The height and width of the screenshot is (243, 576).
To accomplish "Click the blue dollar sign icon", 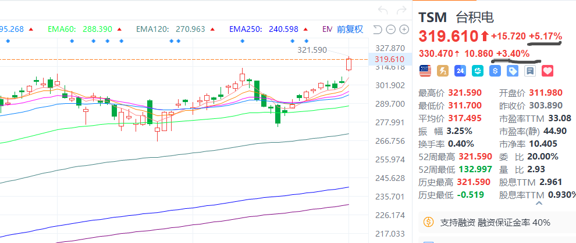I will (495, 71).
